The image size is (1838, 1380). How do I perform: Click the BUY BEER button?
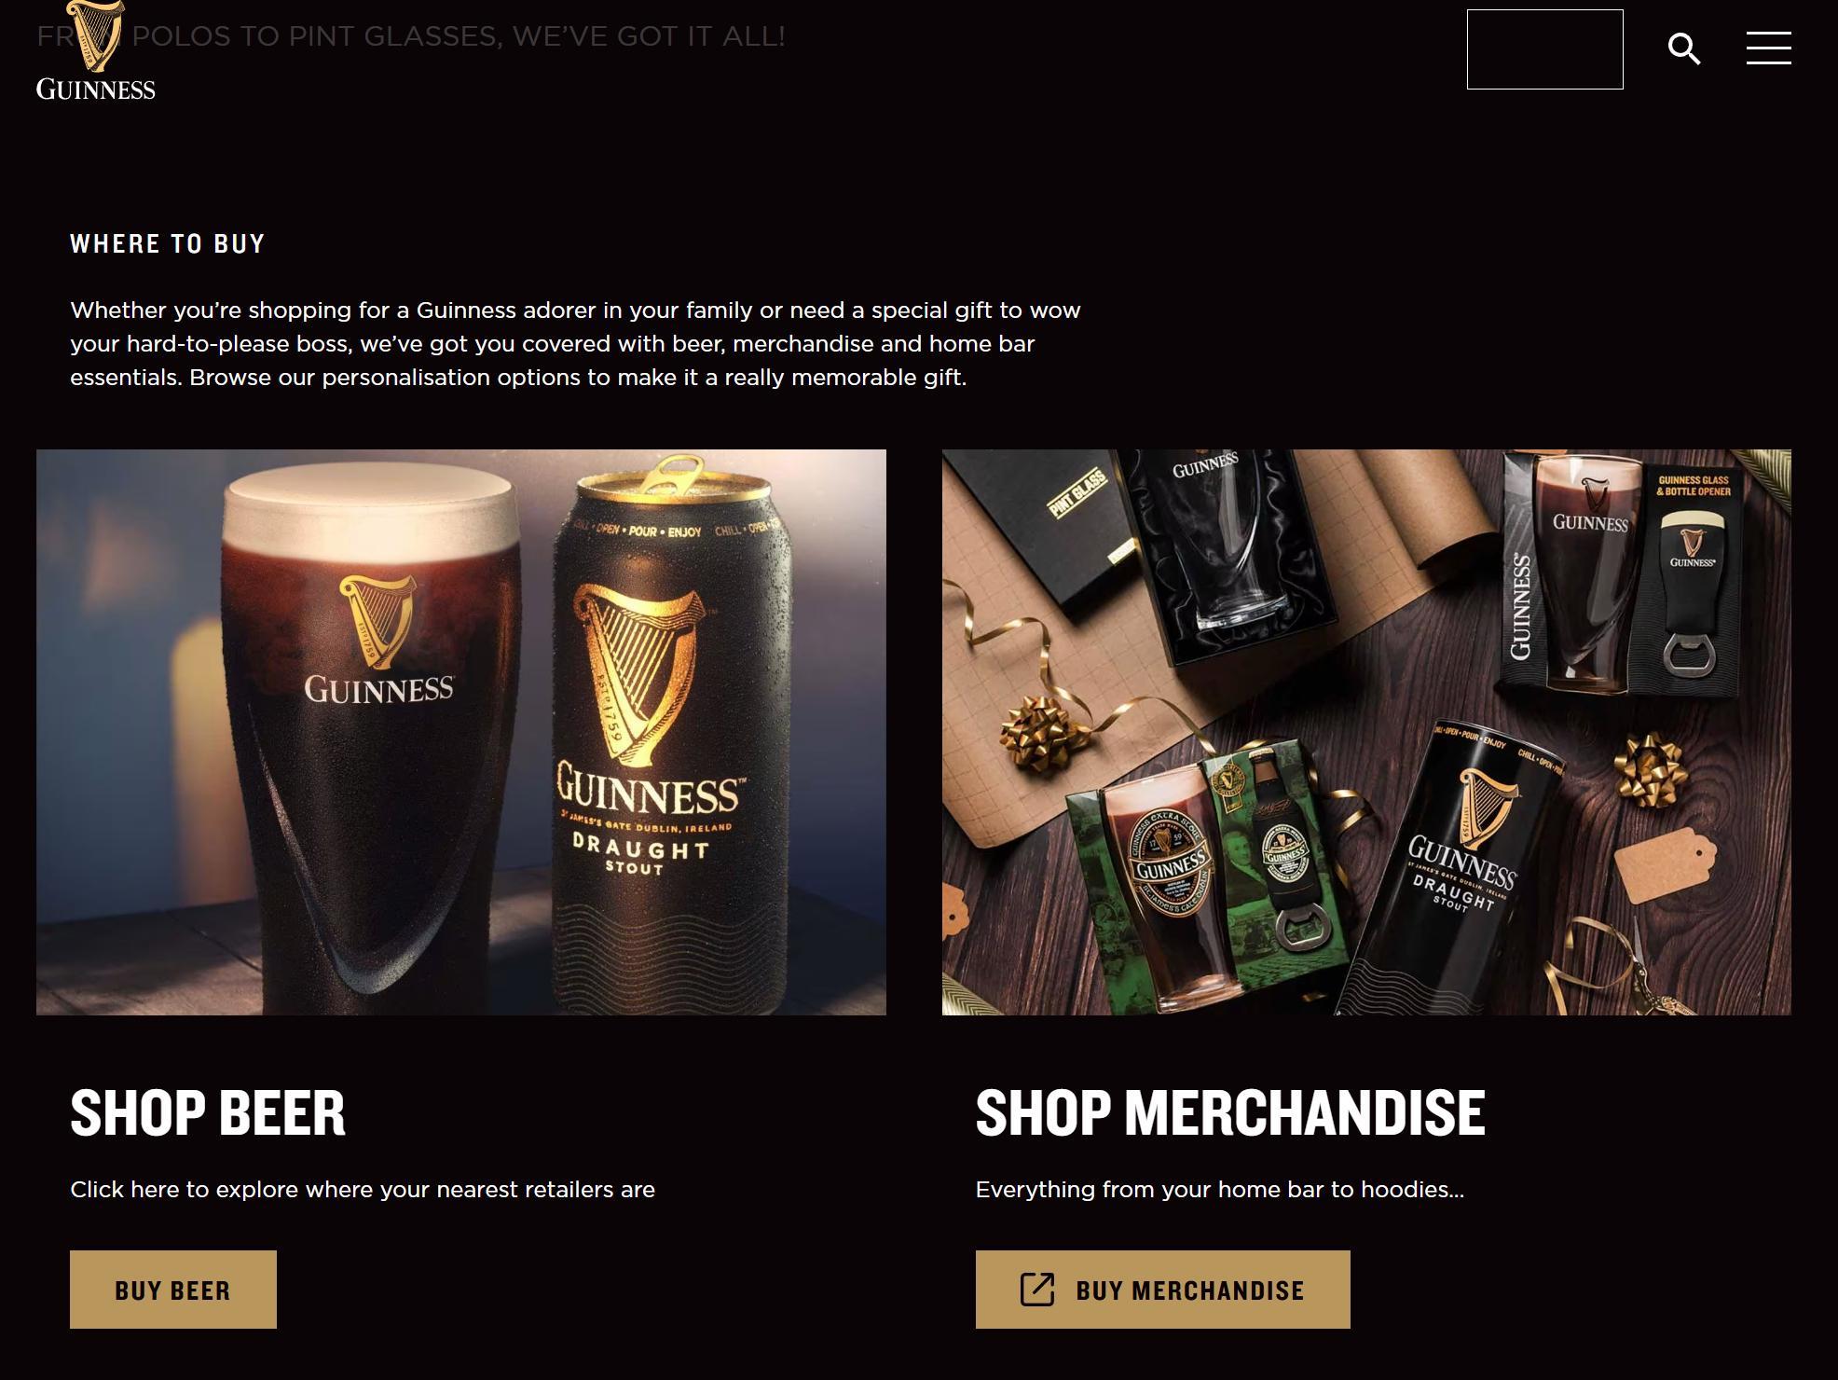pyautogui.click(x=173, y=1290)
